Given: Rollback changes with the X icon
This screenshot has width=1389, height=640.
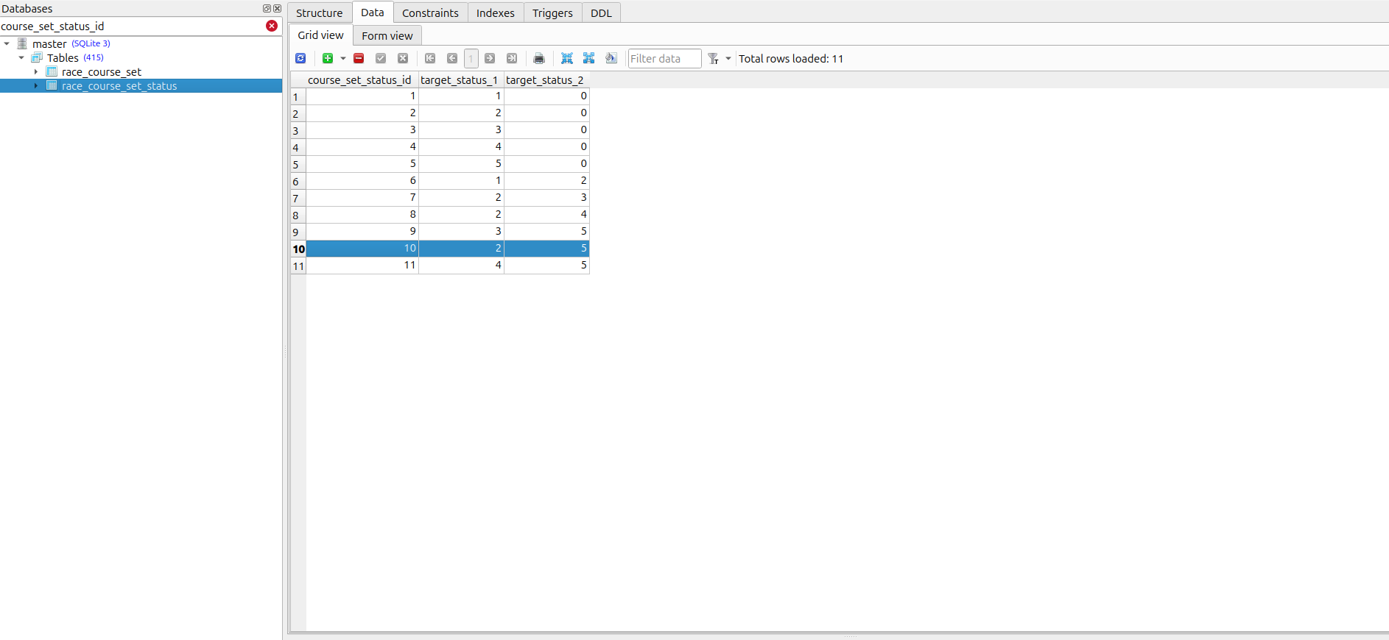Looking at the screenshot, I should pos(403,59).
